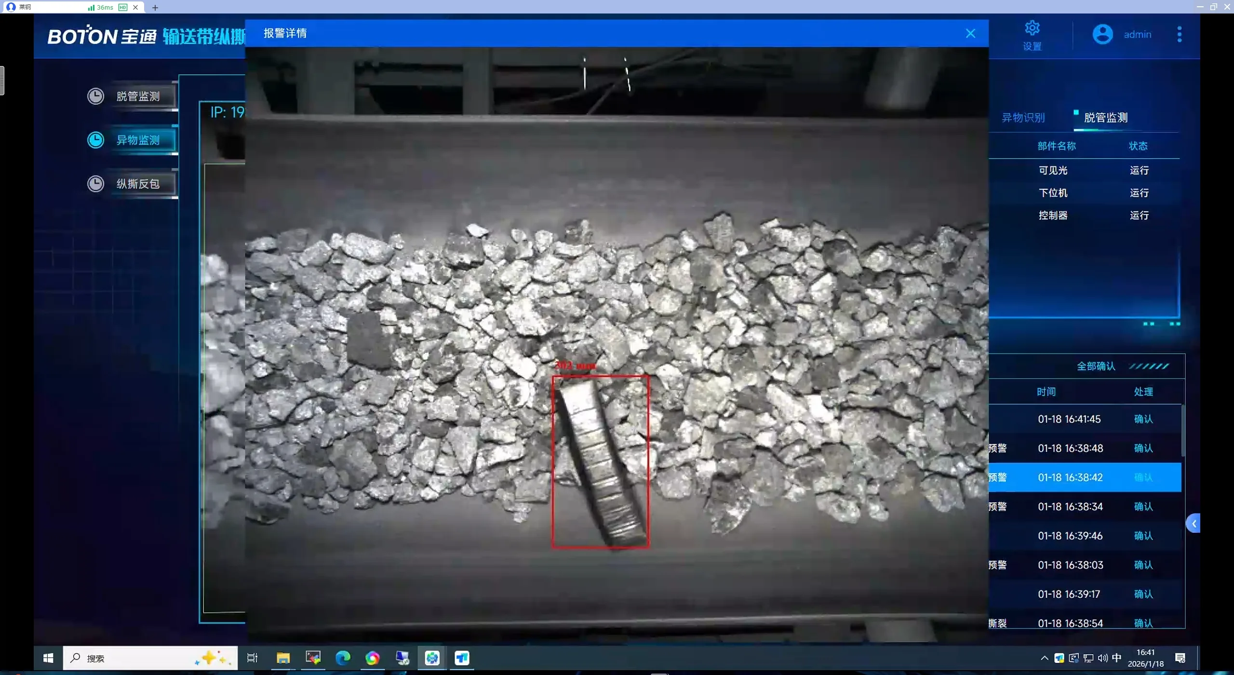This screenshot has height=675, width=1234.
Task: Click the collapse arrow on the right edge
Action: click(1193, 524)
